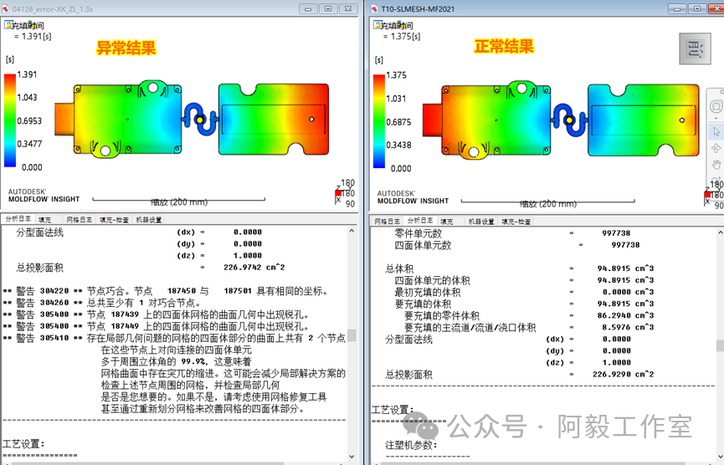Open 网格日志 tab in left window
This screenshot has height=465, width=724.
point(79,220)
